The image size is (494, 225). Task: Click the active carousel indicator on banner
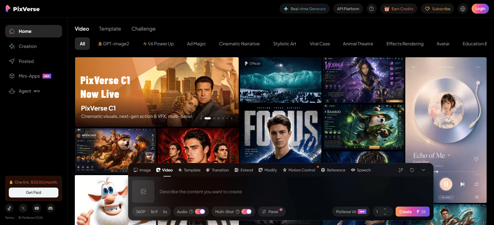pyautogui.click(x=208, y=118)
